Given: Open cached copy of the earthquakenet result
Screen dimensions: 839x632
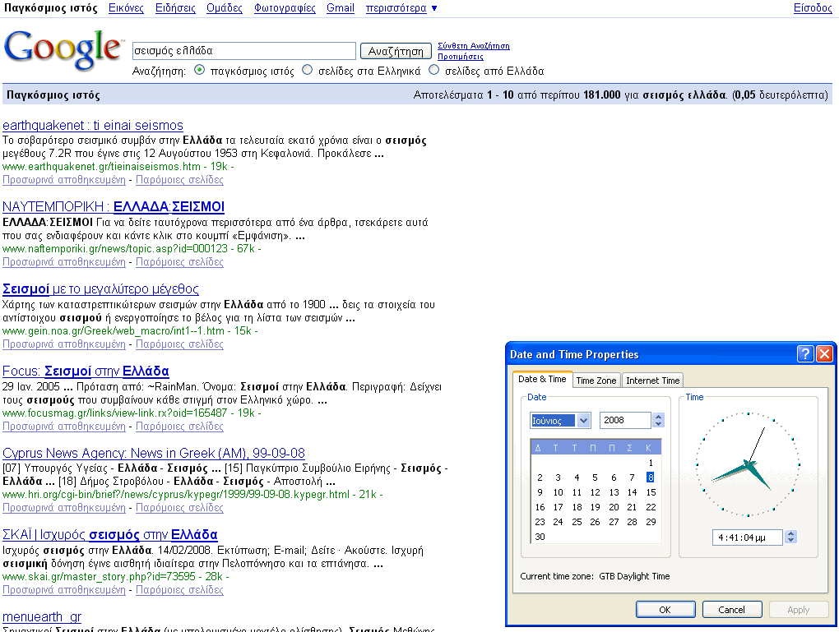Looking at the screenshot, I should pyautogui.click(x=64, y=180).
